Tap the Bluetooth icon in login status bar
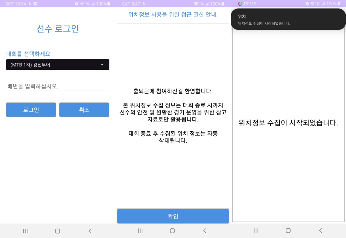Image resolution: width=346 pixels, height=238 pixels. (82, 4)
